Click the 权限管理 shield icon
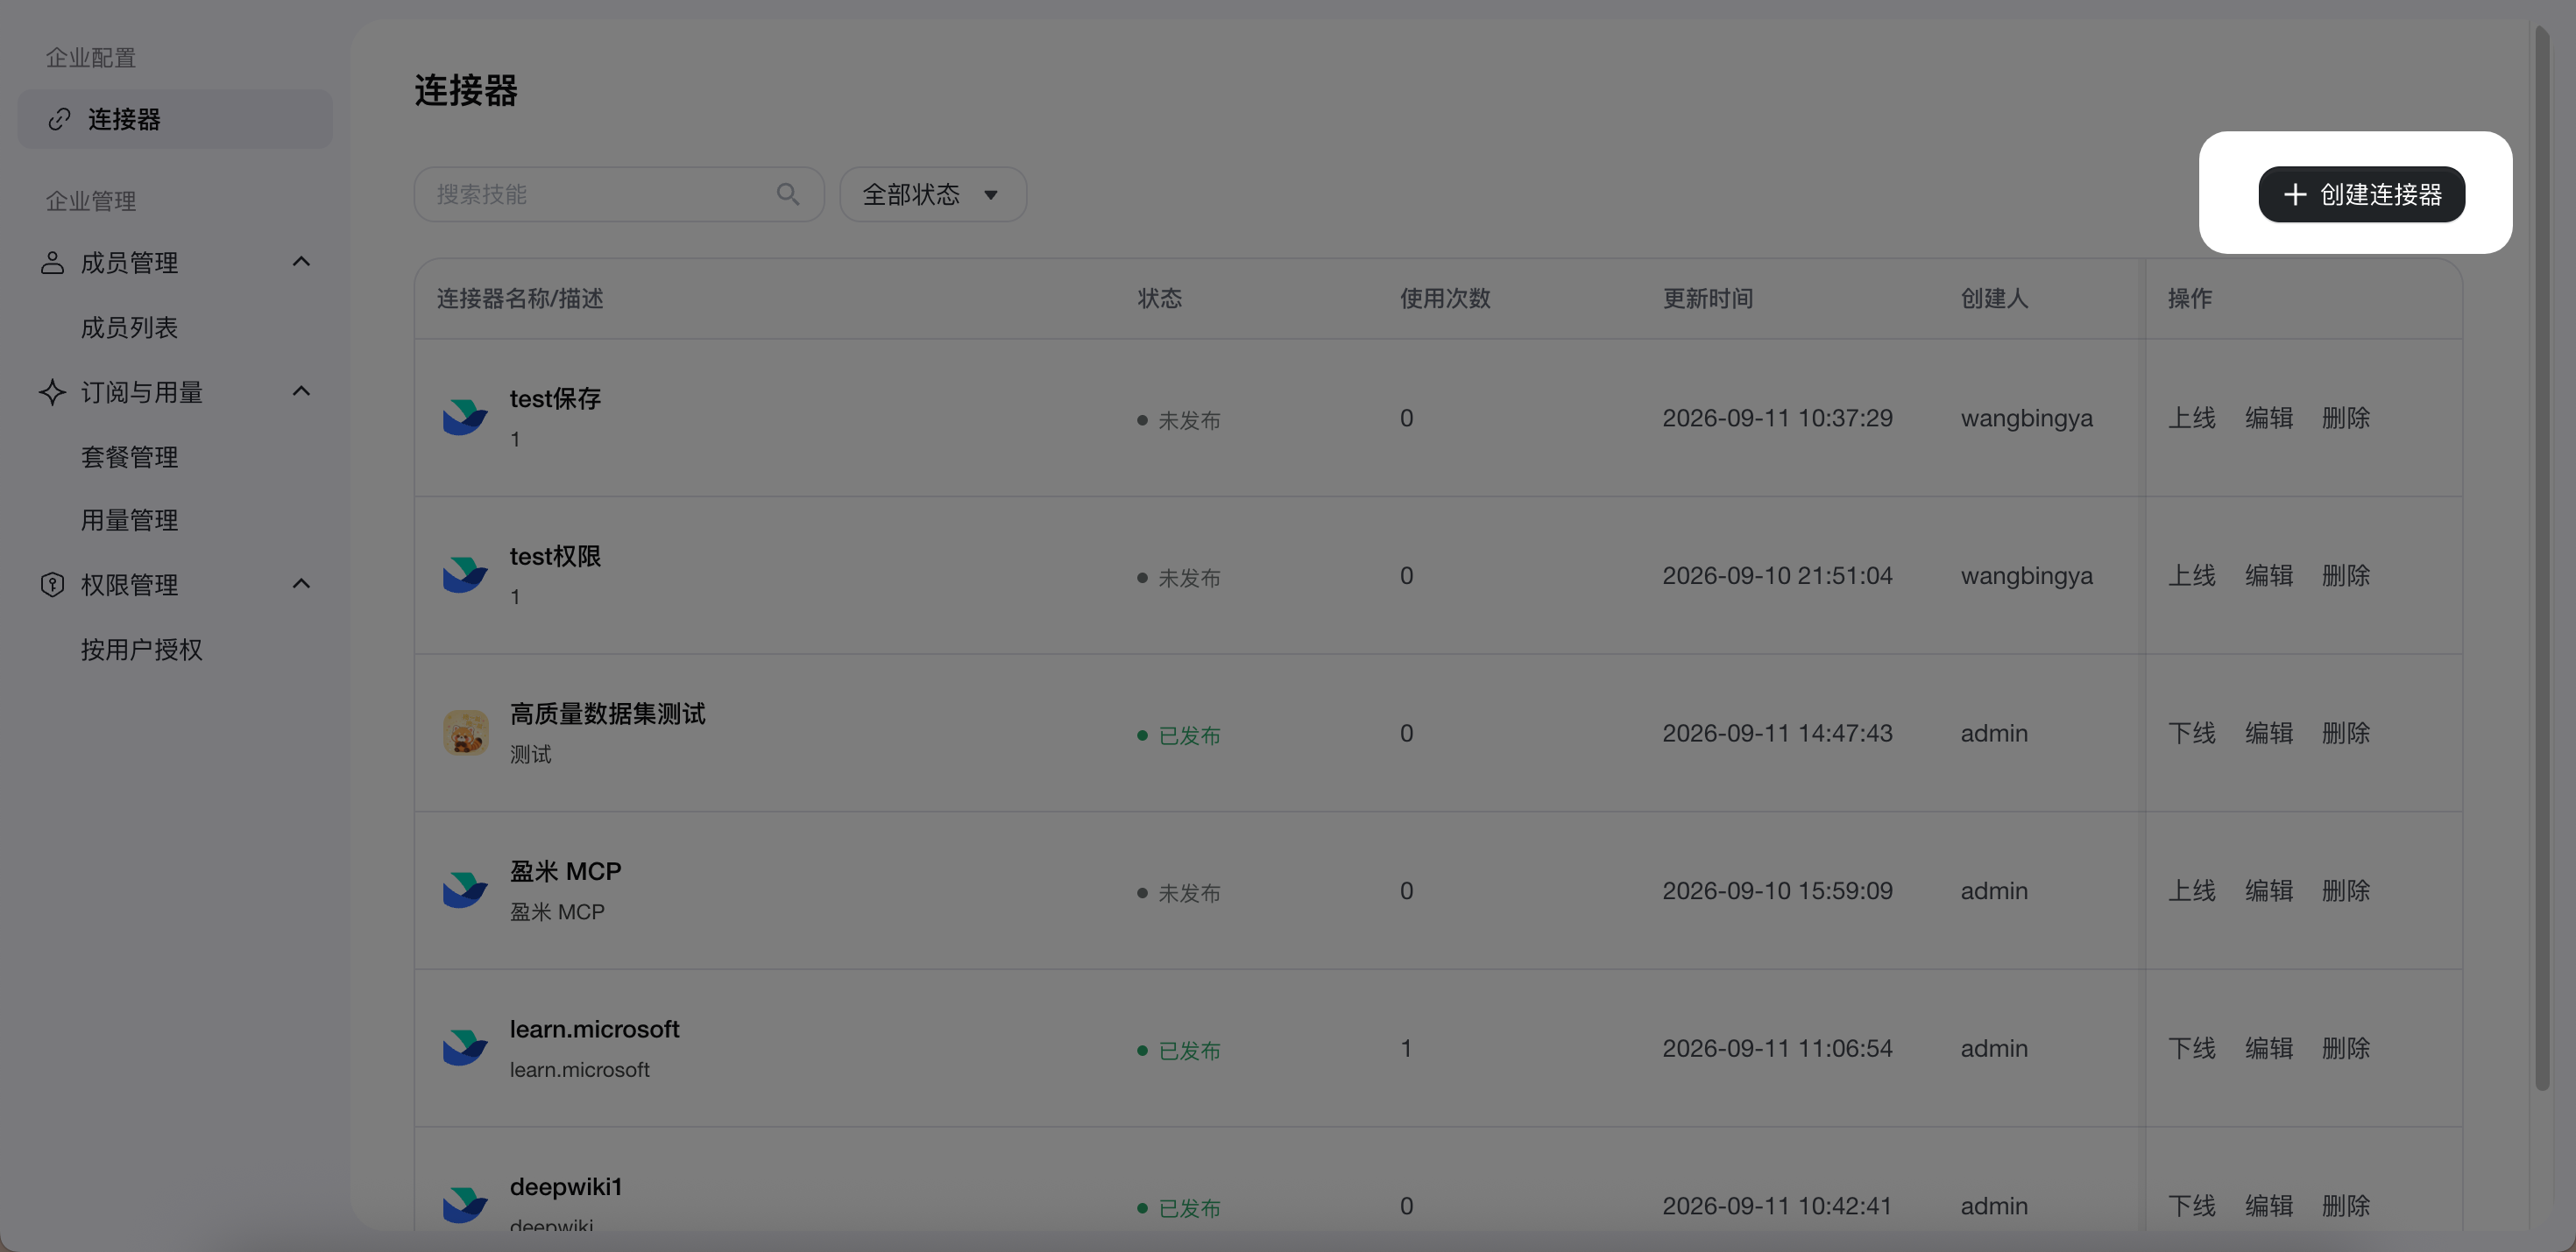This screenshot has height=1252, width=2576. tap(52, 585)
